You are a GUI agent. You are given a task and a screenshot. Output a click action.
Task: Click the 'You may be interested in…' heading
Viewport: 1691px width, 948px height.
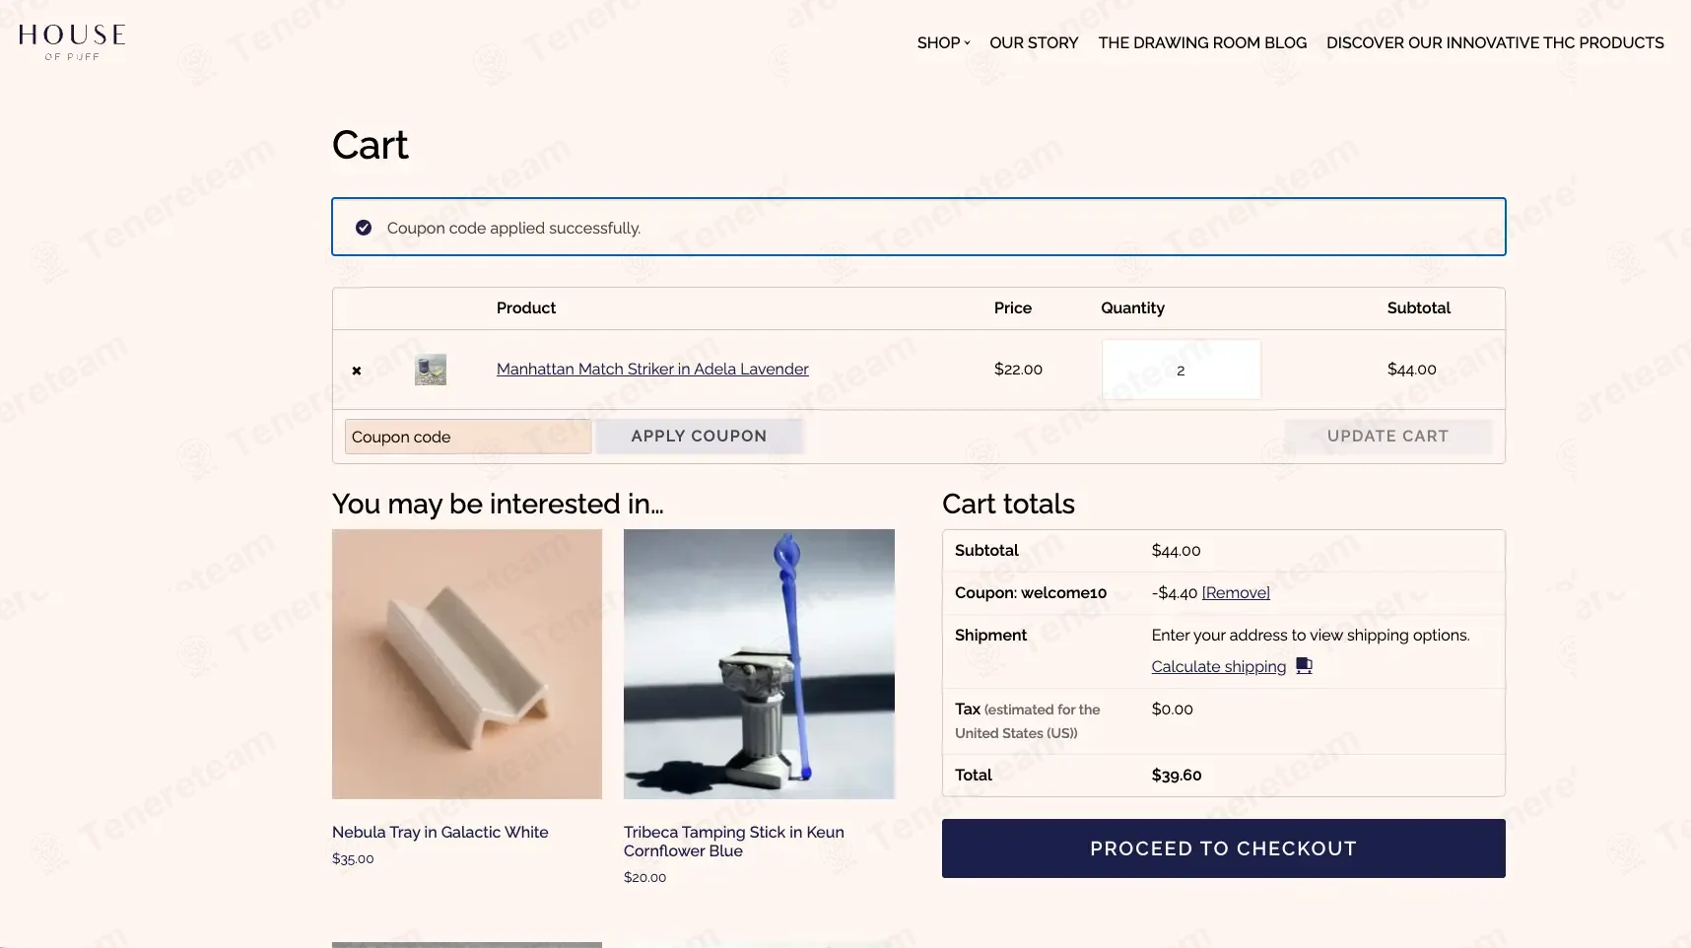point(498,505)
